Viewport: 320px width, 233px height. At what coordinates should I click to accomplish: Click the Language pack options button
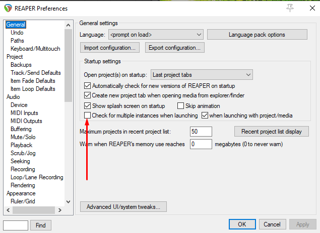point(257,35)
